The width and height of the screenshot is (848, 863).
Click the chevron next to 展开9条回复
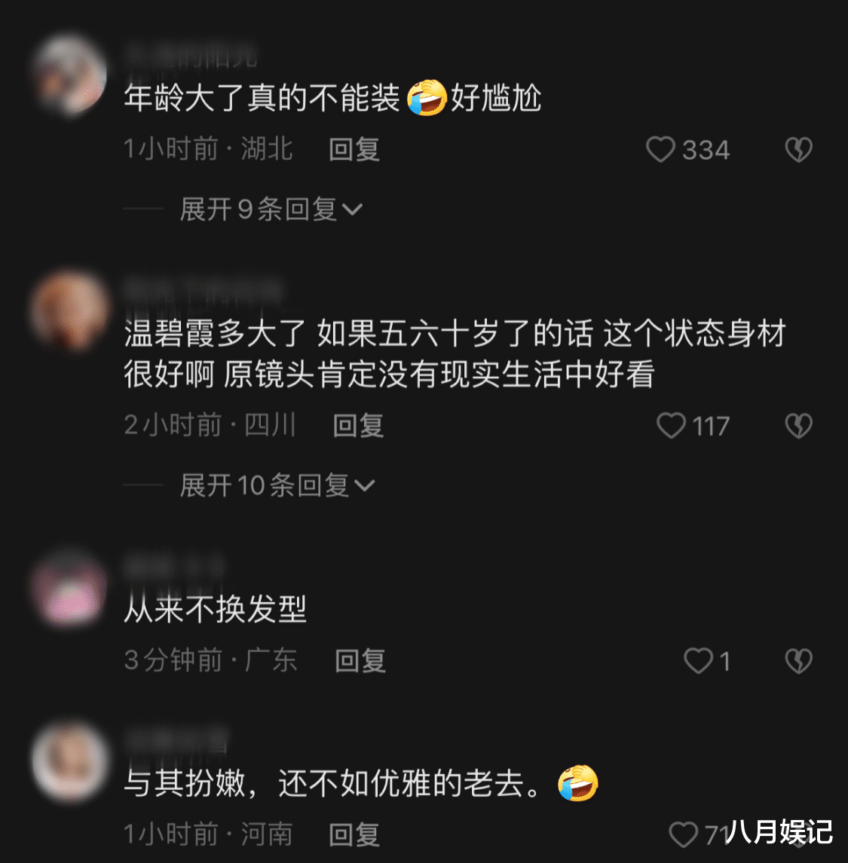point(352,210)
